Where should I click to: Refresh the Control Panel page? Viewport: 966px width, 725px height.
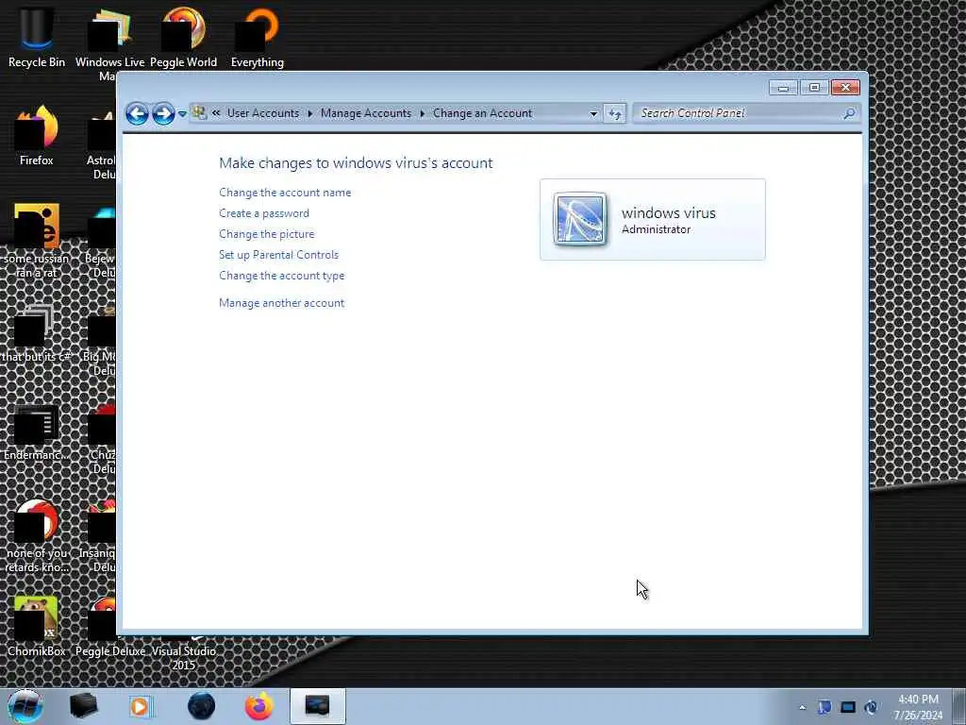pos(615,113)
